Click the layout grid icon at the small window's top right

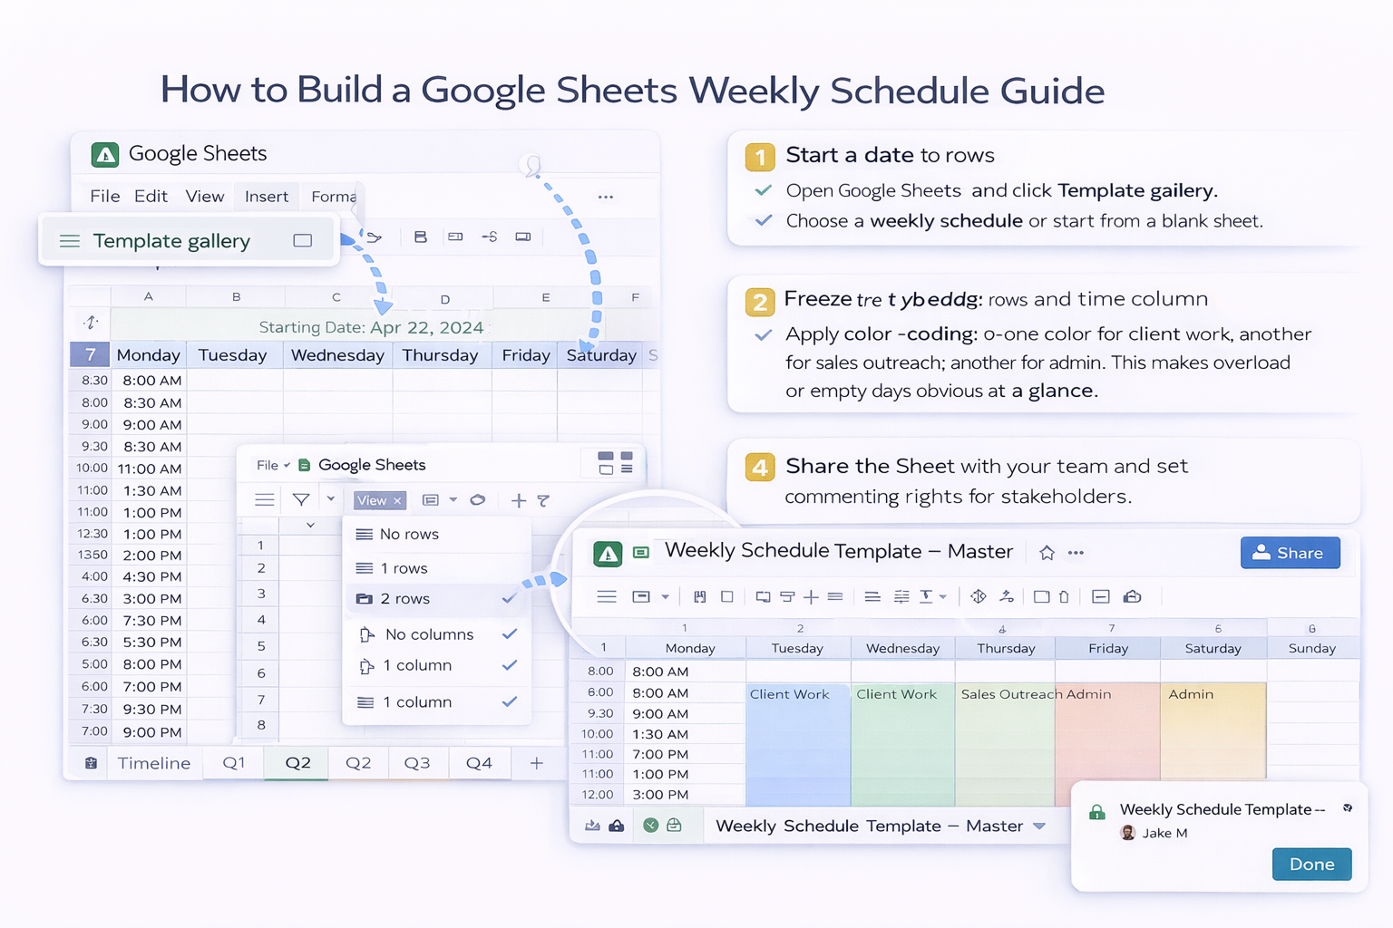click(x=616, y=463)
